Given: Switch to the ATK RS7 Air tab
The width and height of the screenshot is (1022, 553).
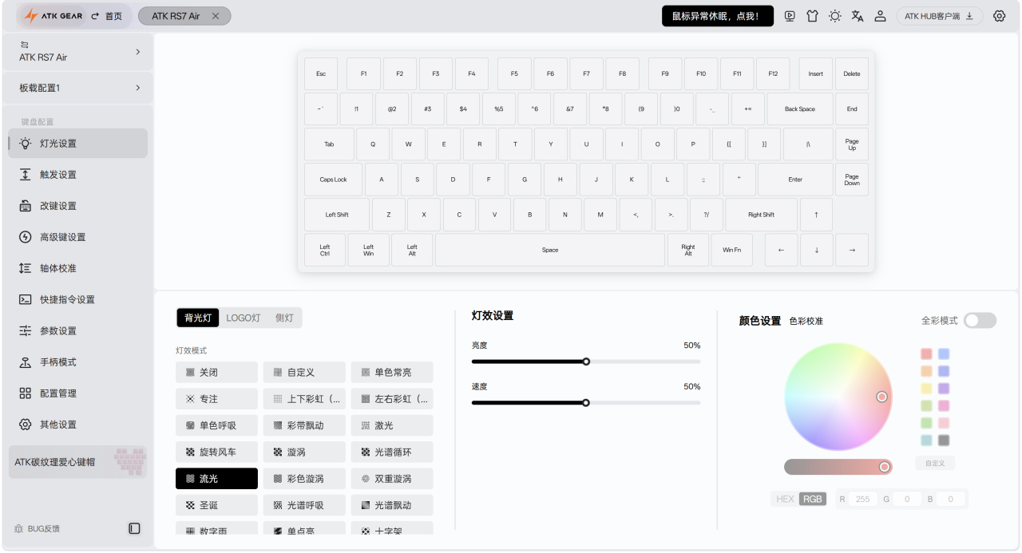Looking at the screenshot, I should pos(184,16).
